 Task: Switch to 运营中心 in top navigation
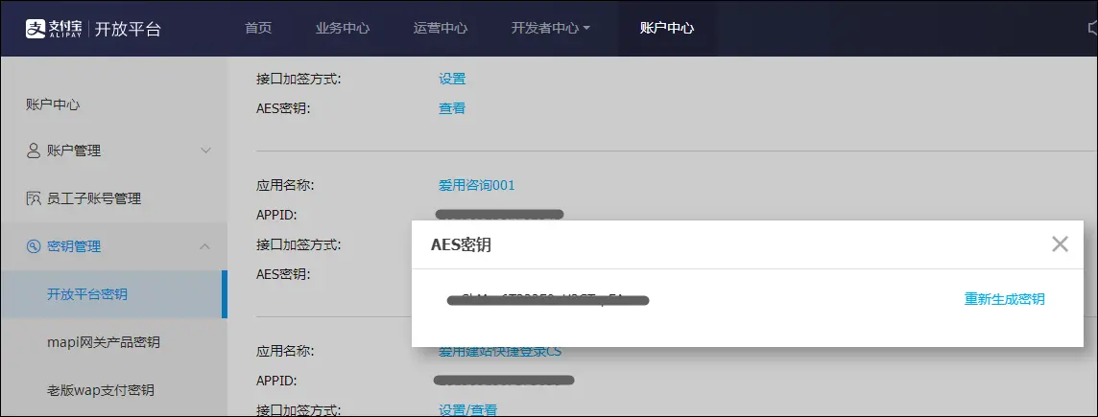pyautogui.click(x=441, y=28)
